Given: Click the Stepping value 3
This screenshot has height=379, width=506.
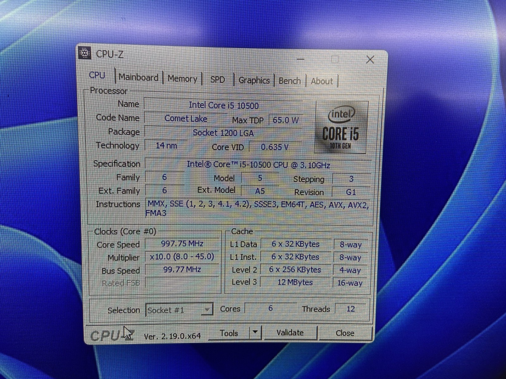Looking at the screenshot, I should tap(351, 179).
